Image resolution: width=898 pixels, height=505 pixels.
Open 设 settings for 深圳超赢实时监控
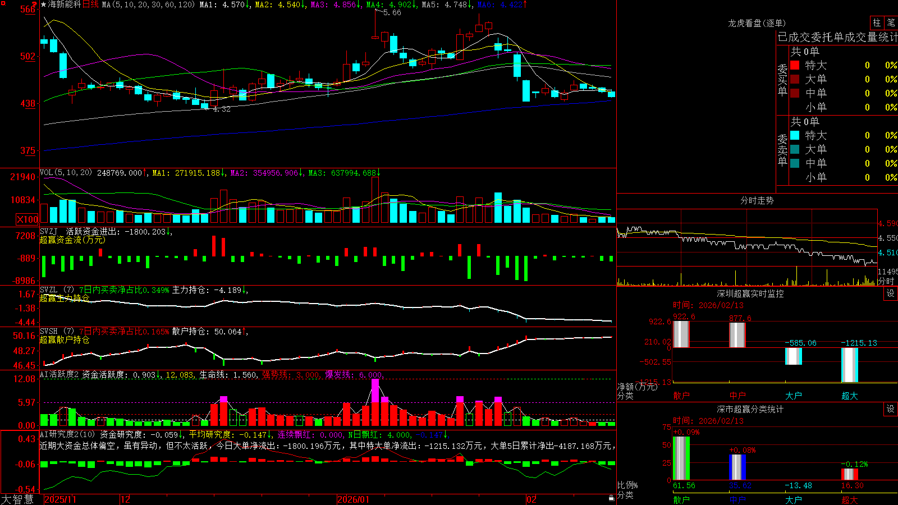891,293
